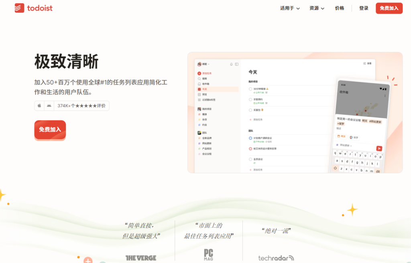Viewport: 411px width, 263px height.
Task: Open 搜索 via the magnifier icon
Action: pos(199,79)
